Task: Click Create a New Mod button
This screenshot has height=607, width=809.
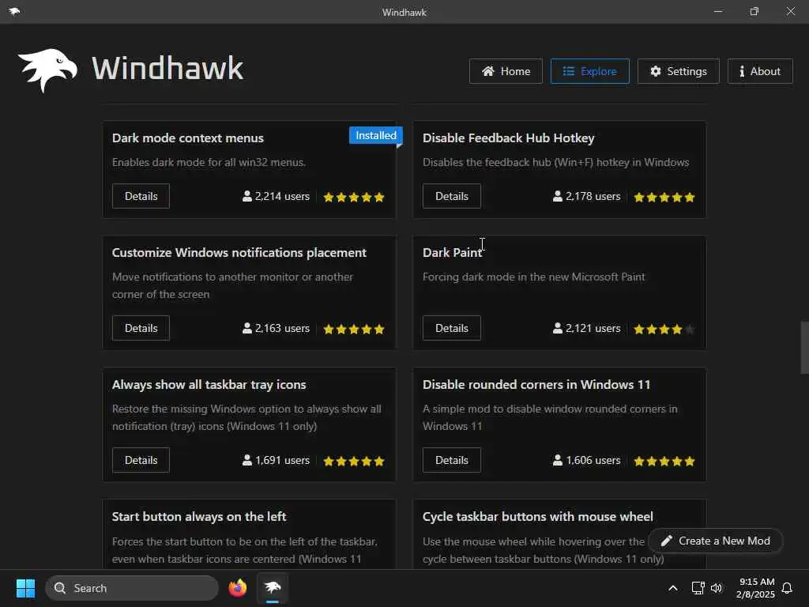Action: click(x=716, y=541)
